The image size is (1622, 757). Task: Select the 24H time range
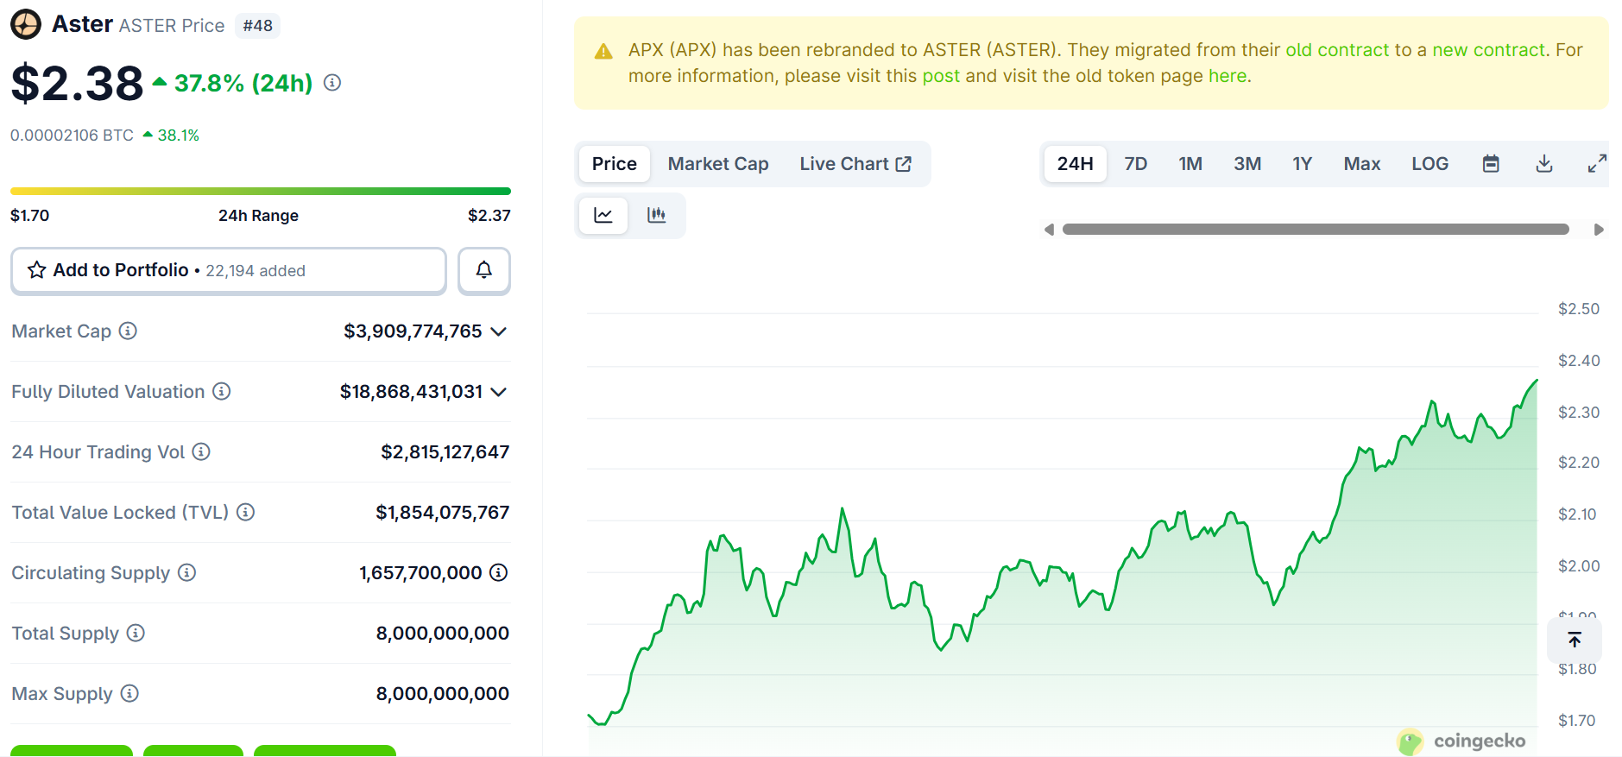(x=1076, y=164)
